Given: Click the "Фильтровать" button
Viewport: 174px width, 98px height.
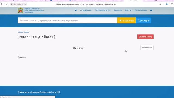Looking at the screenshot, I should click(x=147, y=47).
